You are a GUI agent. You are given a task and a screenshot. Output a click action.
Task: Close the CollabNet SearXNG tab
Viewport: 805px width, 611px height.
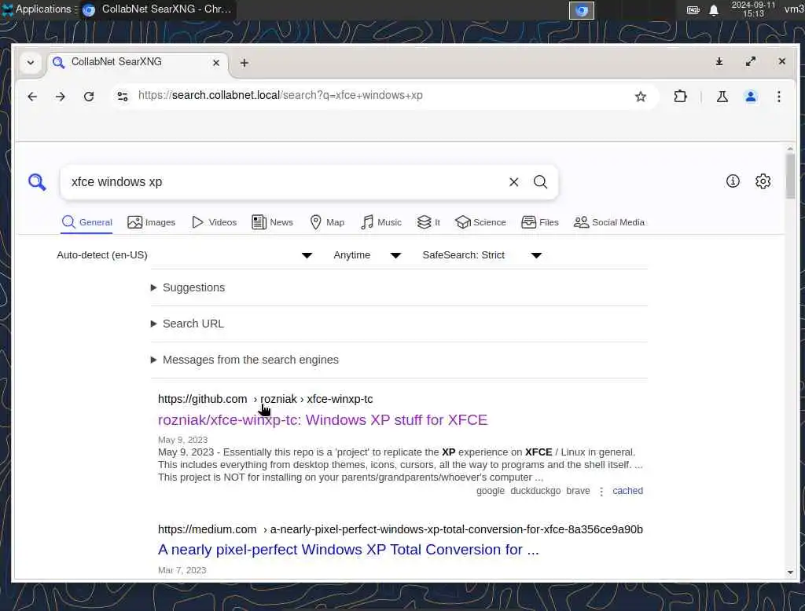pos(216,63)
